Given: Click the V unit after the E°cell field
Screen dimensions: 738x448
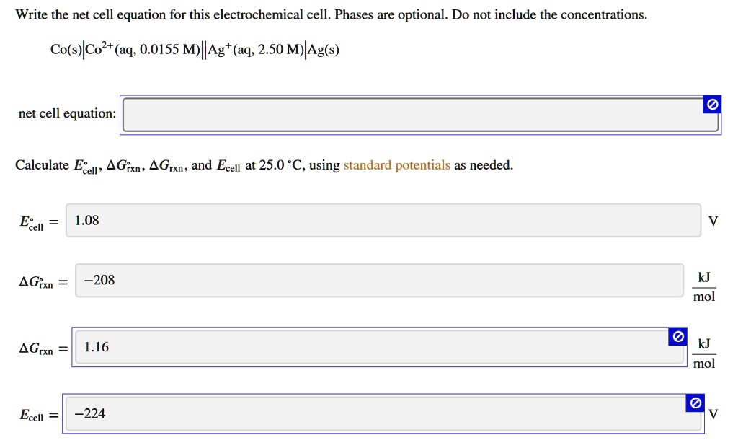Looking at the screenshot, I should tap(713, 221).
